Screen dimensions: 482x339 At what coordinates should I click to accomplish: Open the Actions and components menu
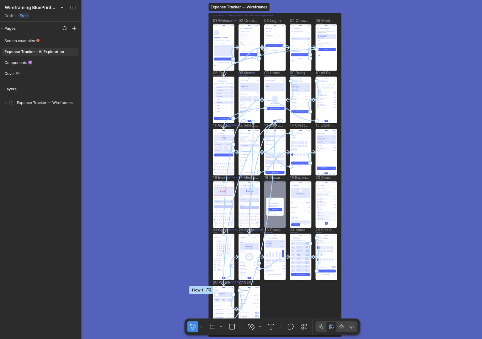coord(304,327)
